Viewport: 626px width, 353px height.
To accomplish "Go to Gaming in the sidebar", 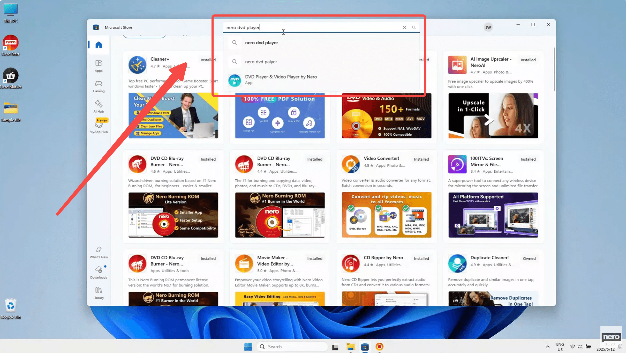I will pos(99,86).
